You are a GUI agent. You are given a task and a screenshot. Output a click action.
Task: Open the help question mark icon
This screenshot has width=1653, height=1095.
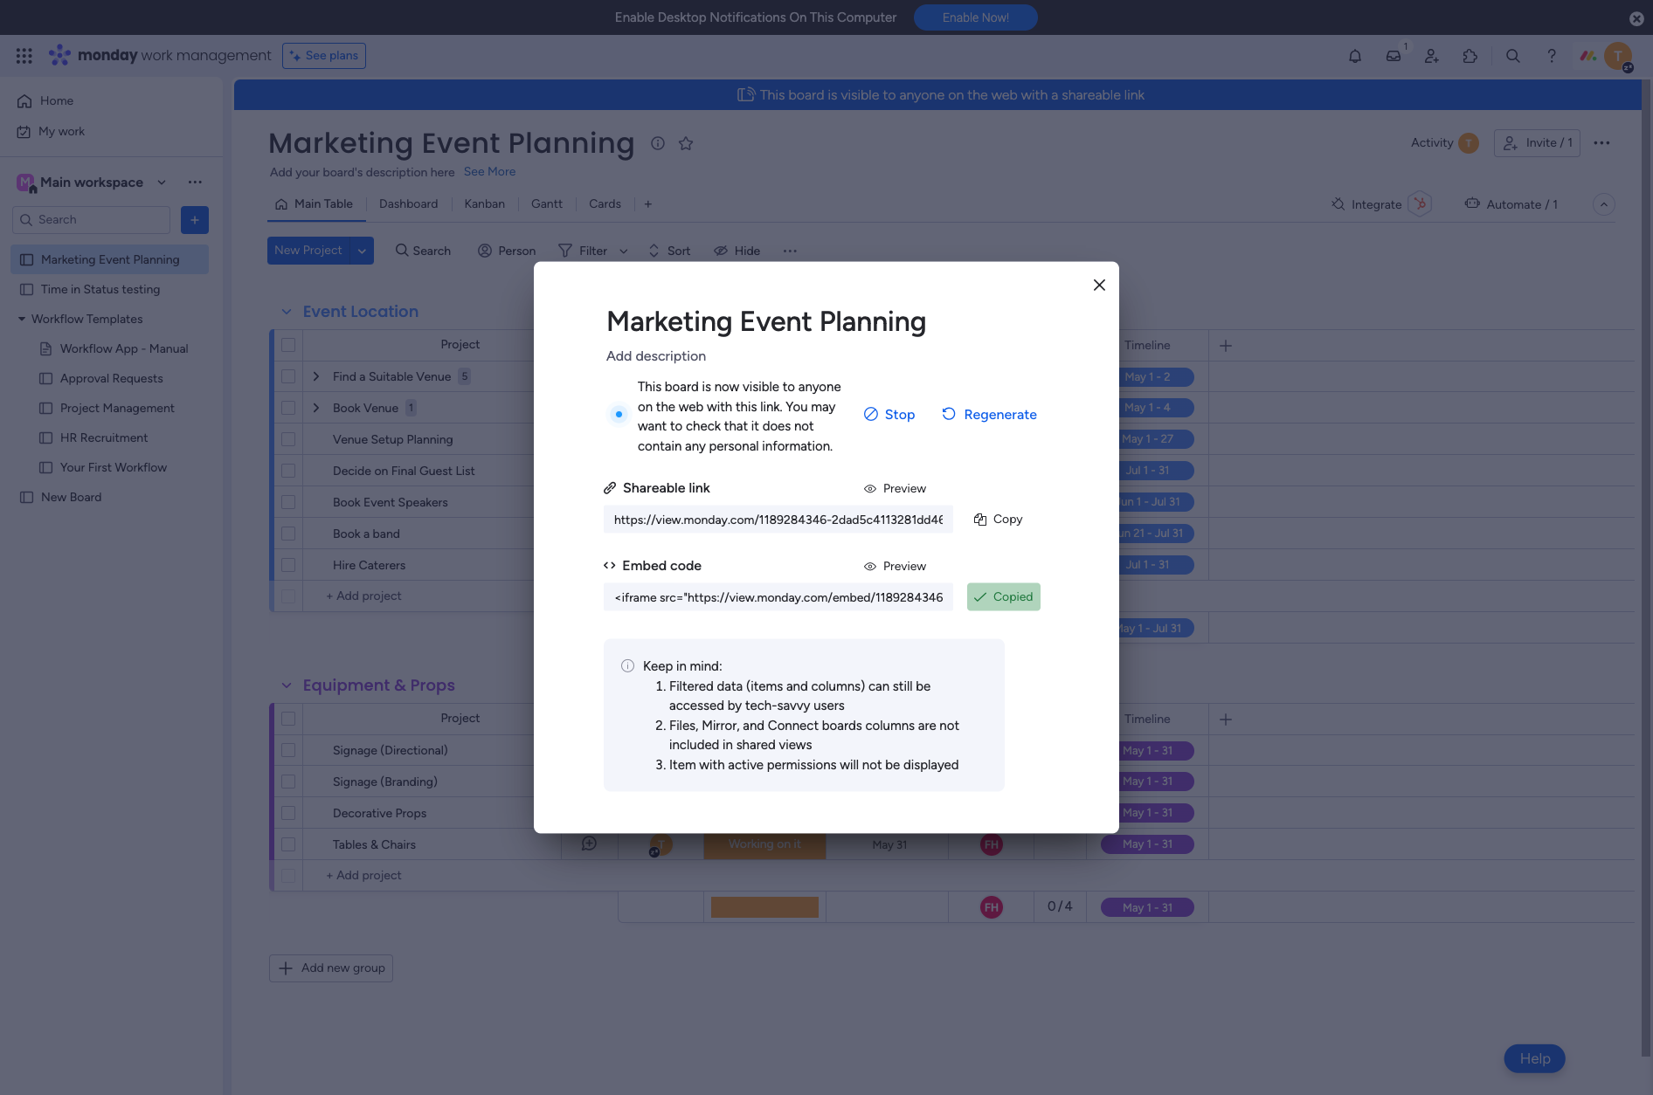point(1551,56)
